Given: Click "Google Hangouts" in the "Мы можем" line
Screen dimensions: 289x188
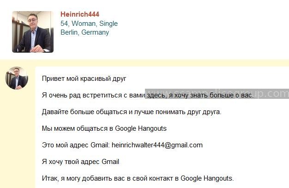Looking at the screenshot, I should coord(141,128).
